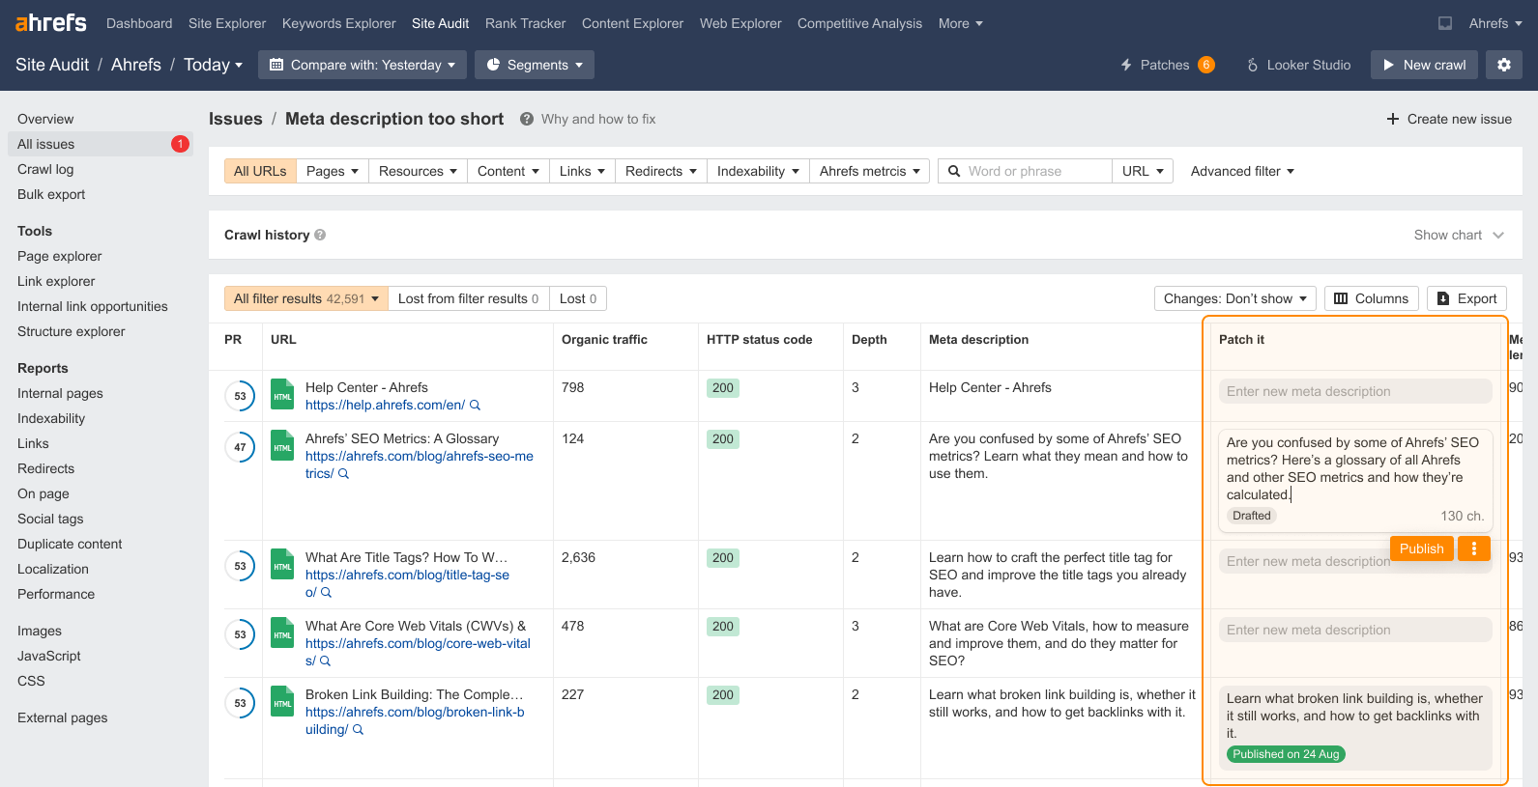The height and width of the screenshot is (787, 1538).
Task: Click the Publish button
Action: click(x=1422, y=548)
